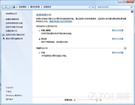Close the Power Options window

130,2
